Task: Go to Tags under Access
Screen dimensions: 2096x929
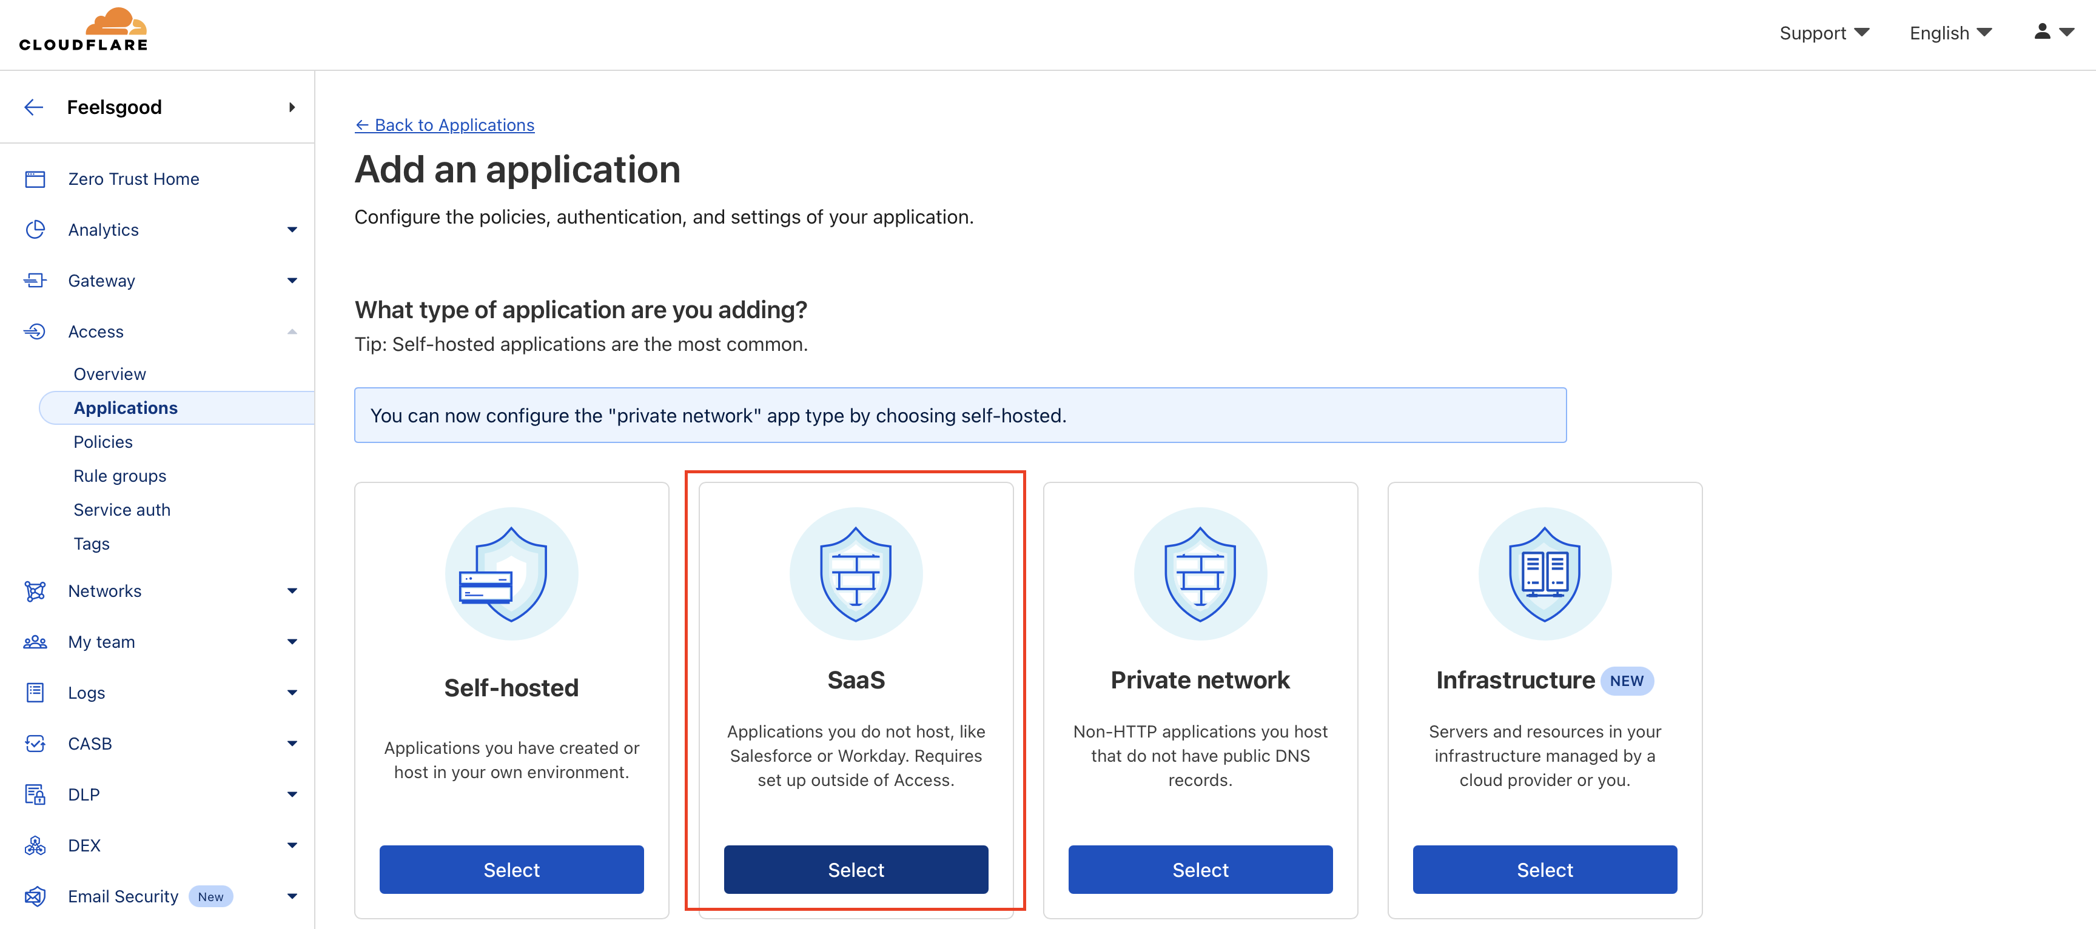Action: point(91,544)
